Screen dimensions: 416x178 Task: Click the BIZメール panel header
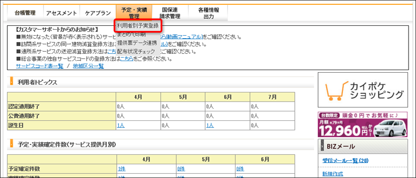(363, 146)
